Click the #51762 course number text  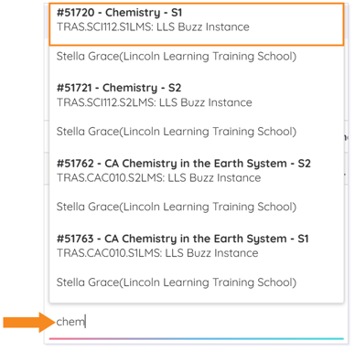click(x=75, y=164)
